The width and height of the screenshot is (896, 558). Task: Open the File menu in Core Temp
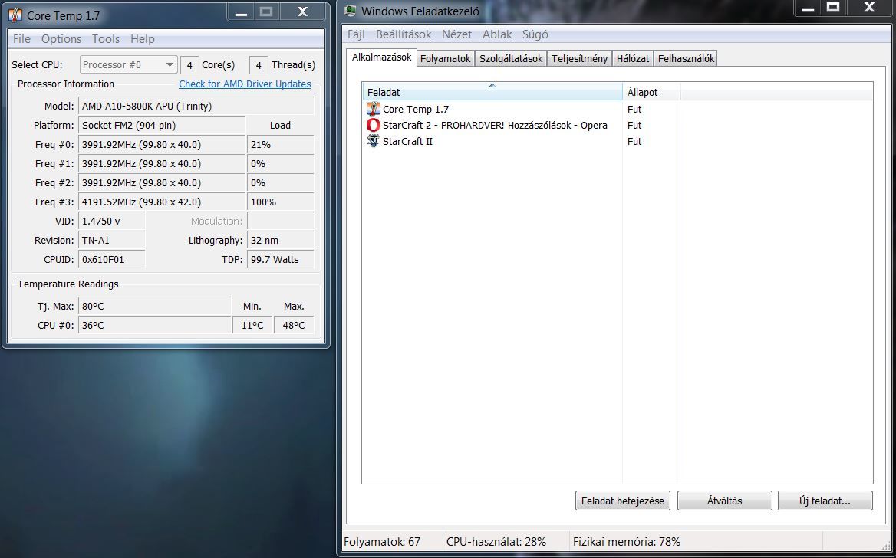21,39
